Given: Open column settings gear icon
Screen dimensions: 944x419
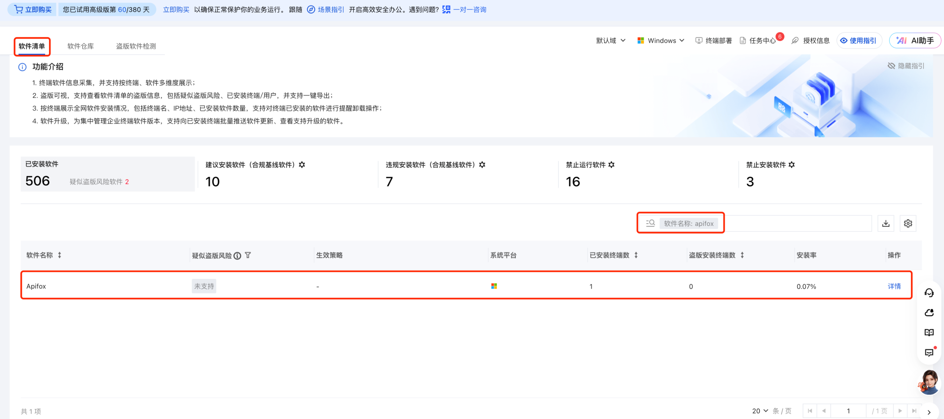Looking at the screenshot, I should tap(908, 224).
